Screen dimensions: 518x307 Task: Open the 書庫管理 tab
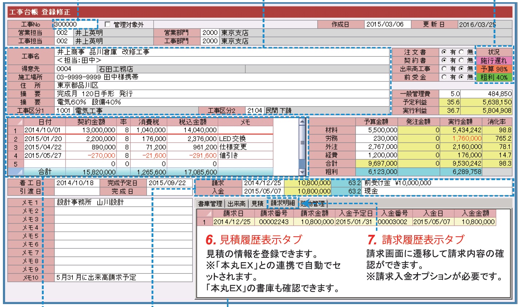[210, 204]
